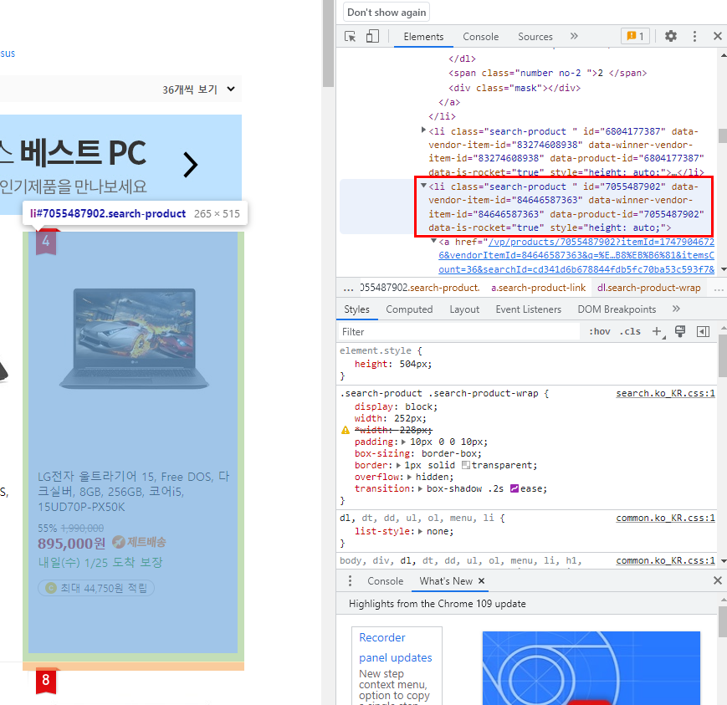Toggle the :hov element state button

600,331
